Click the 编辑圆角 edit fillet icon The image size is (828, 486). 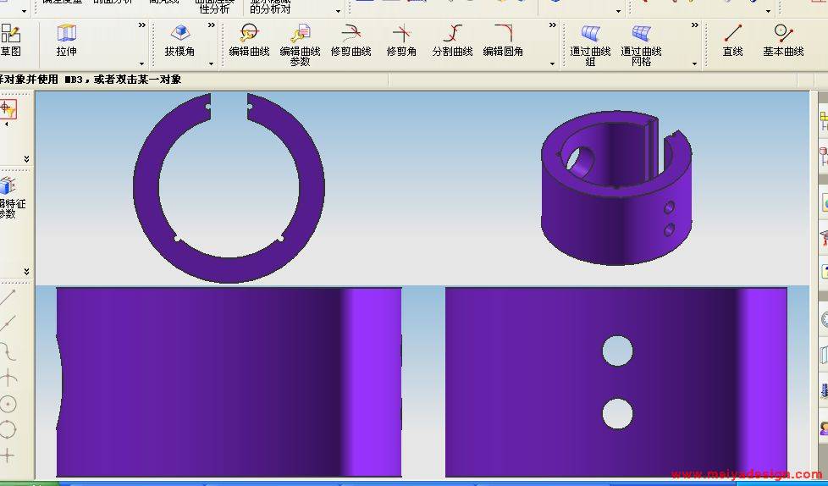503,40
